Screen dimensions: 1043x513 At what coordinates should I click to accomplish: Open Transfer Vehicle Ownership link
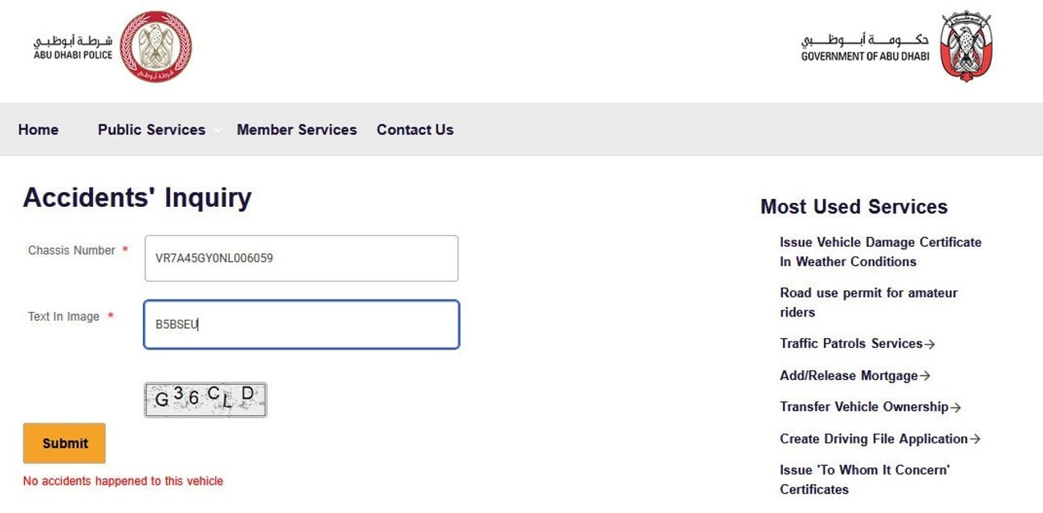coord(864,407)
